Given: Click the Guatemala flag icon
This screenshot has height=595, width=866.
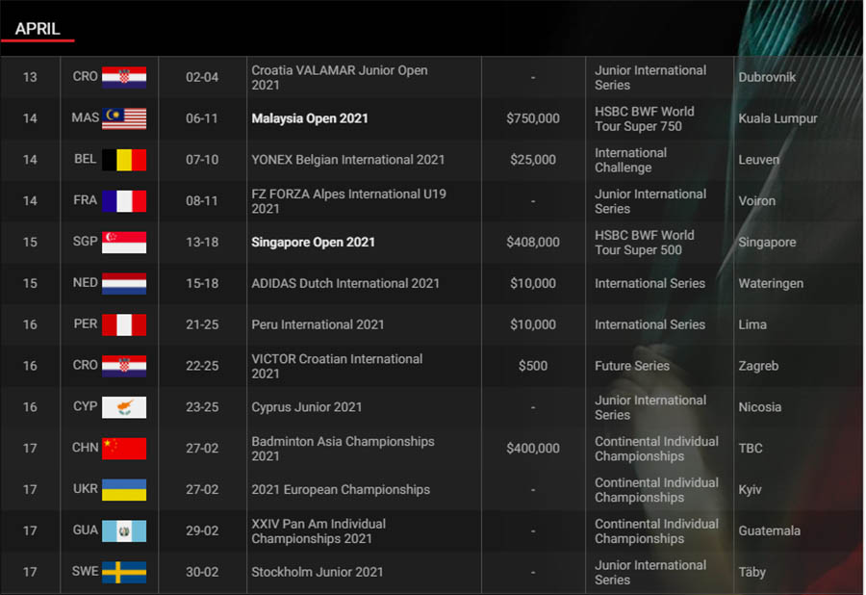Looking at the screenshot, I should 124,530.
